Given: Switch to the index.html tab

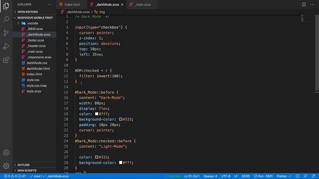Looking at the screenshot, I should click(x=72, y=4).
